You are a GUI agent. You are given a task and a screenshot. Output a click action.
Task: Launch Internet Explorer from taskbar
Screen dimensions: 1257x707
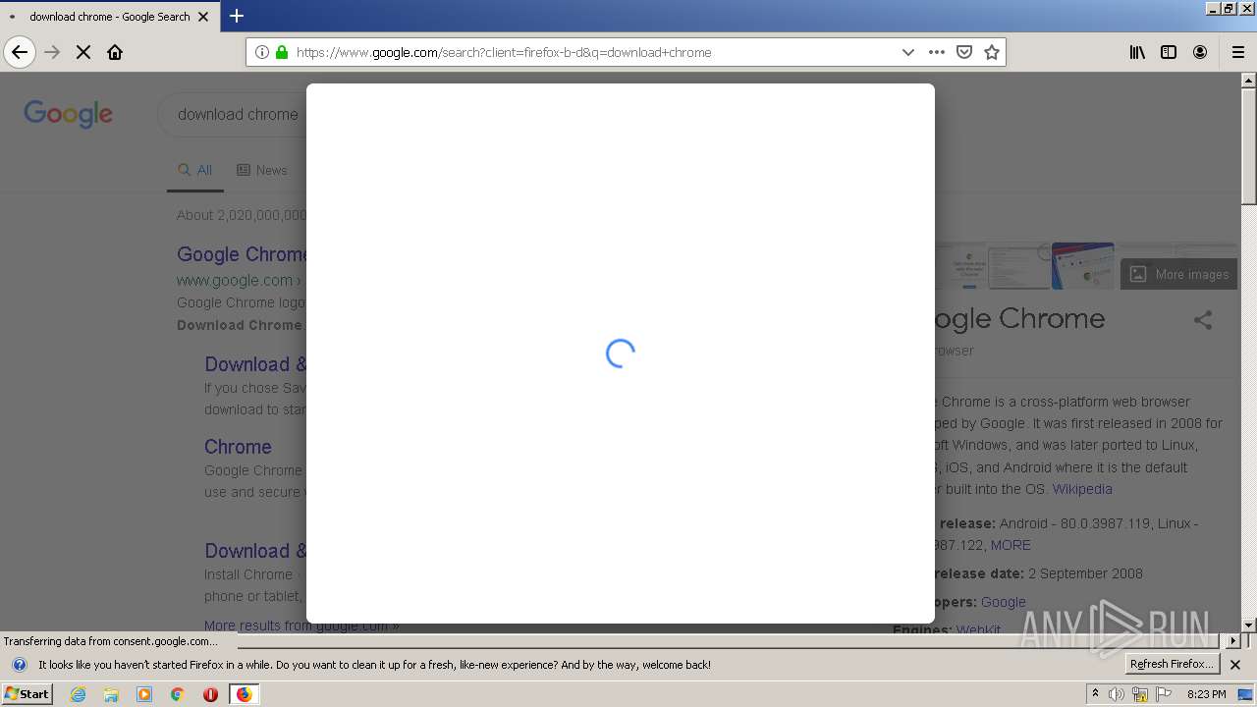(78, 694)
